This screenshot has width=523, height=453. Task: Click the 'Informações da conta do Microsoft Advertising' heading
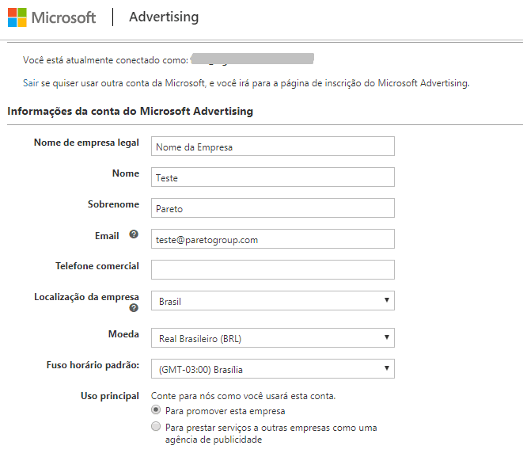coord(130,111)
